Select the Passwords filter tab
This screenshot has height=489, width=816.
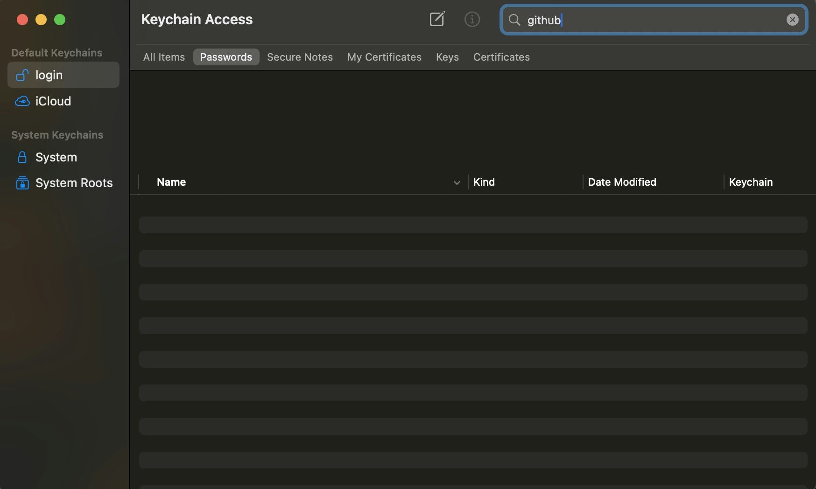click(226, 57)
